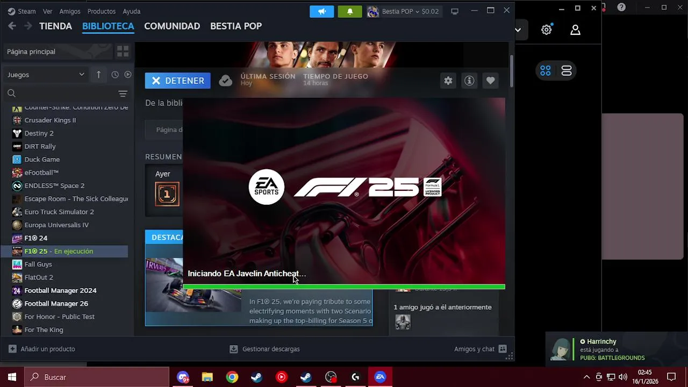Open the Productos menu
Screen dimensions: 688x387
(x=102, y=11)
